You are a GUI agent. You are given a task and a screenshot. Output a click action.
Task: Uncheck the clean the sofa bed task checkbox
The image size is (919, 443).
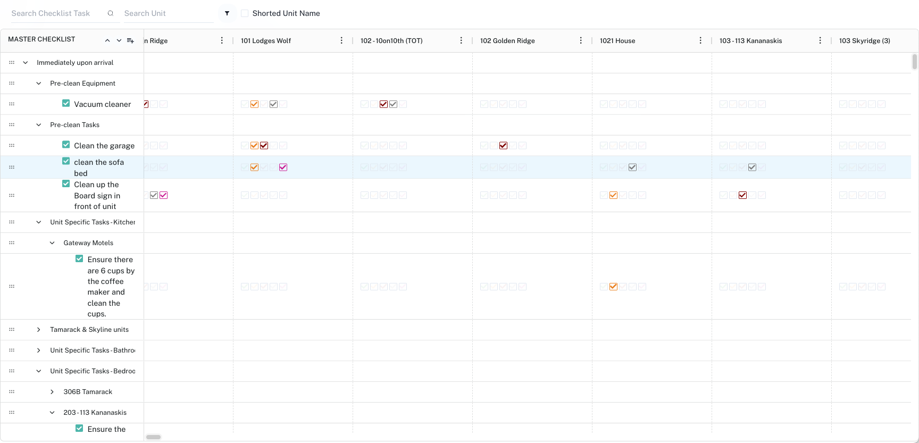pyautogui.click(x=66, y=161)
